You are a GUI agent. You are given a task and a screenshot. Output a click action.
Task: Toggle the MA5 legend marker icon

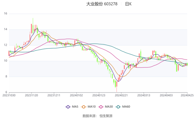click(68, 107)
